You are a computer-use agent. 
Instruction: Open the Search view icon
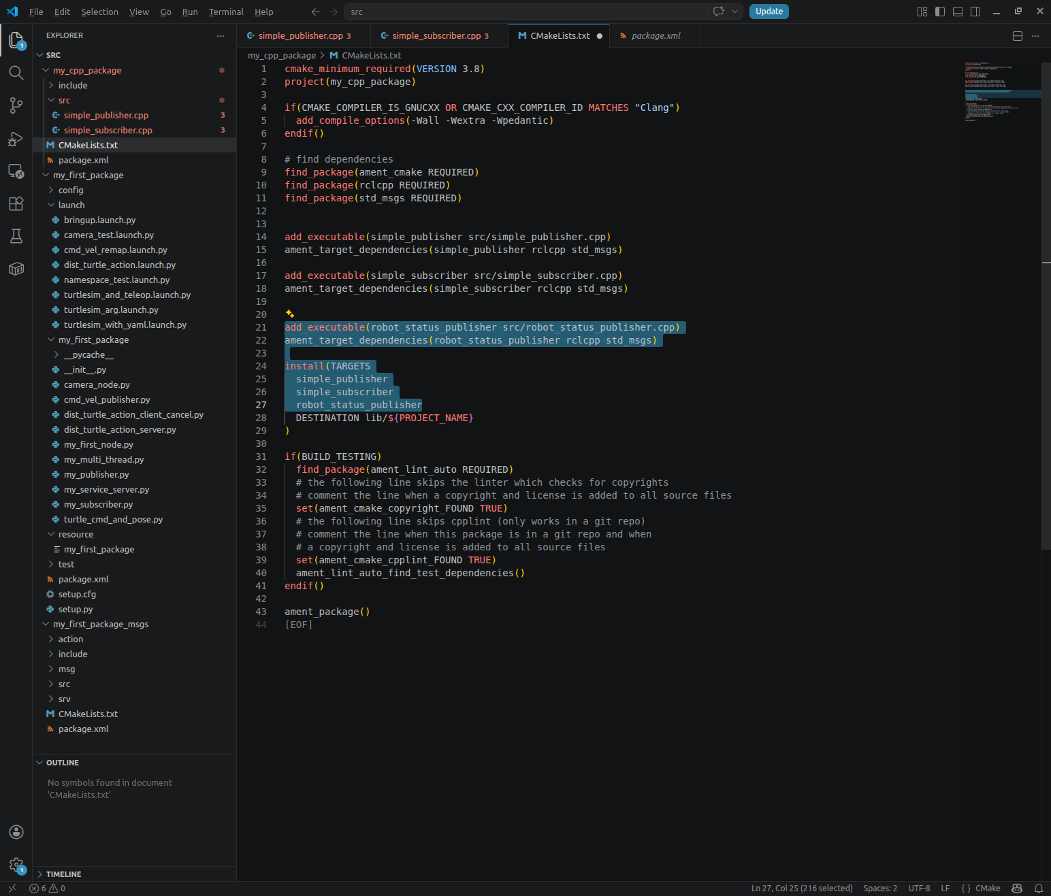(x=16, y=73)
